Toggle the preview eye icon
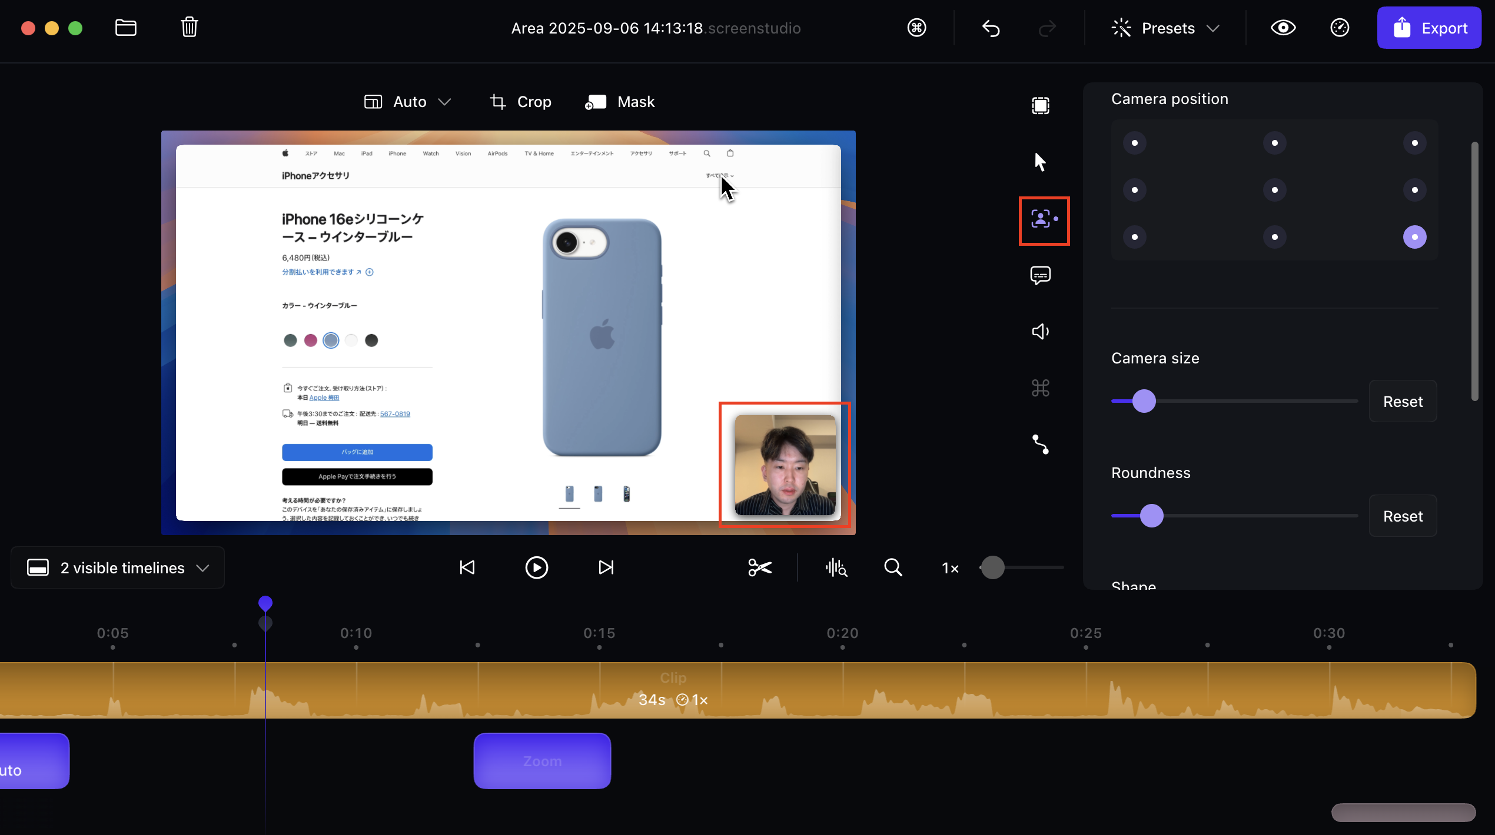Image resolution: width=1495 pixels, height=835 pixels. pyautogui.click(x=1283, y=28)
